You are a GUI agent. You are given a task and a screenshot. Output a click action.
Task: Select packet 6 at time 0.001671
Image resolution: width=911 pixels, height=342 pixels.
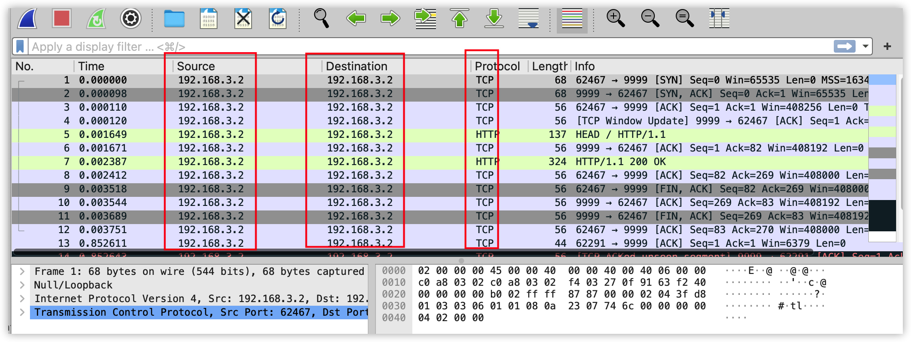pos(440,148)
